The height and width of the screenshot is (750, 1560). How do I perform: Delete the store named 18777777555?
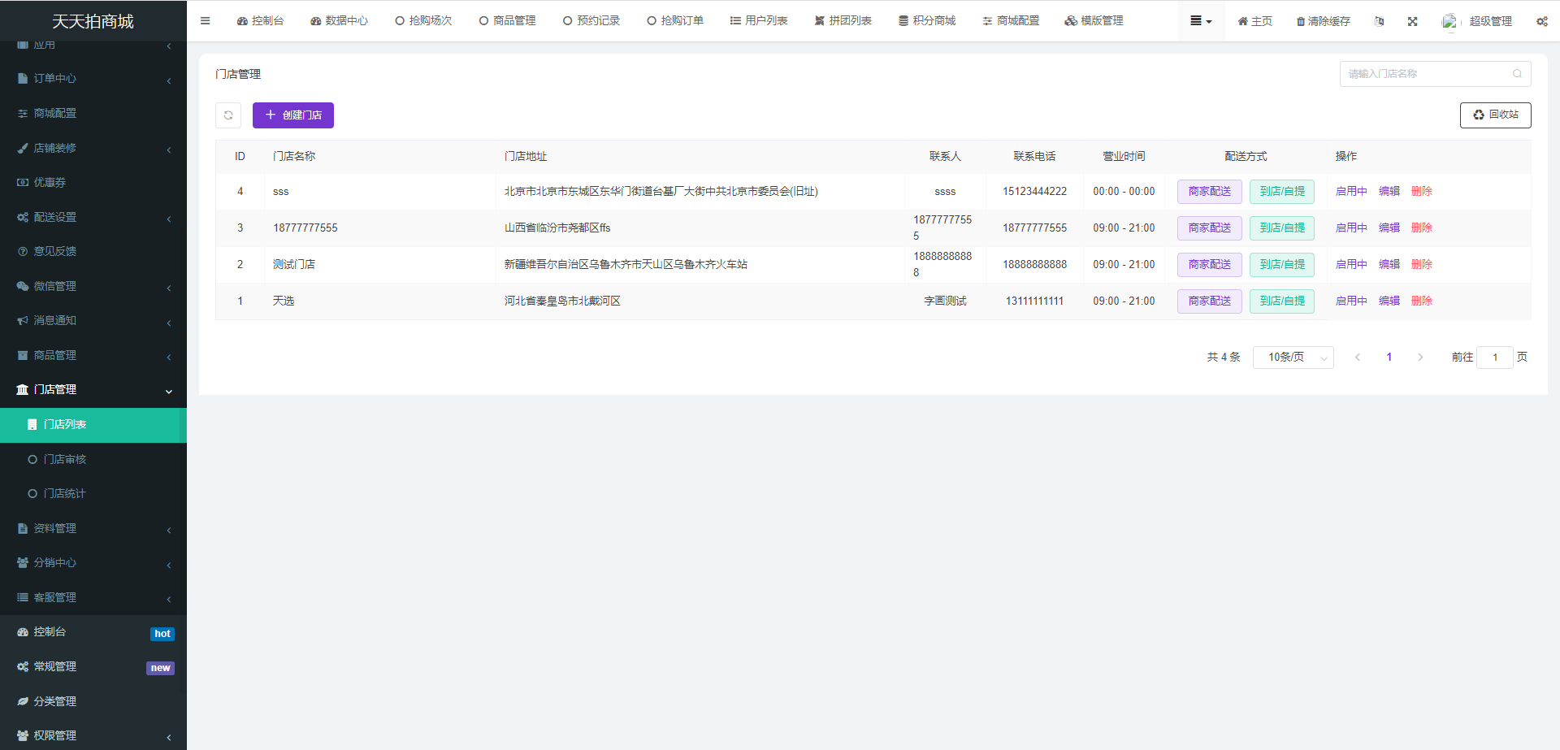(1421, 228)
